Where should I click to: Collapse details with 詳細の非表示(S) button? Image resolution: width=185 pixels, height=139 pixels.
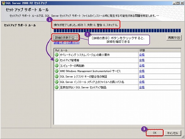tap(67, 38)
